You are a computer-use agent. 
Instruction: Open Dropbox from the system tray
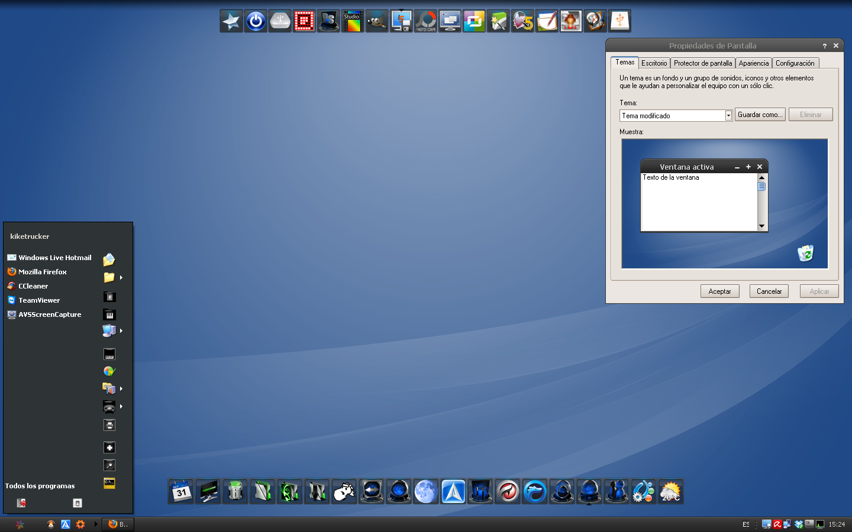798,524
